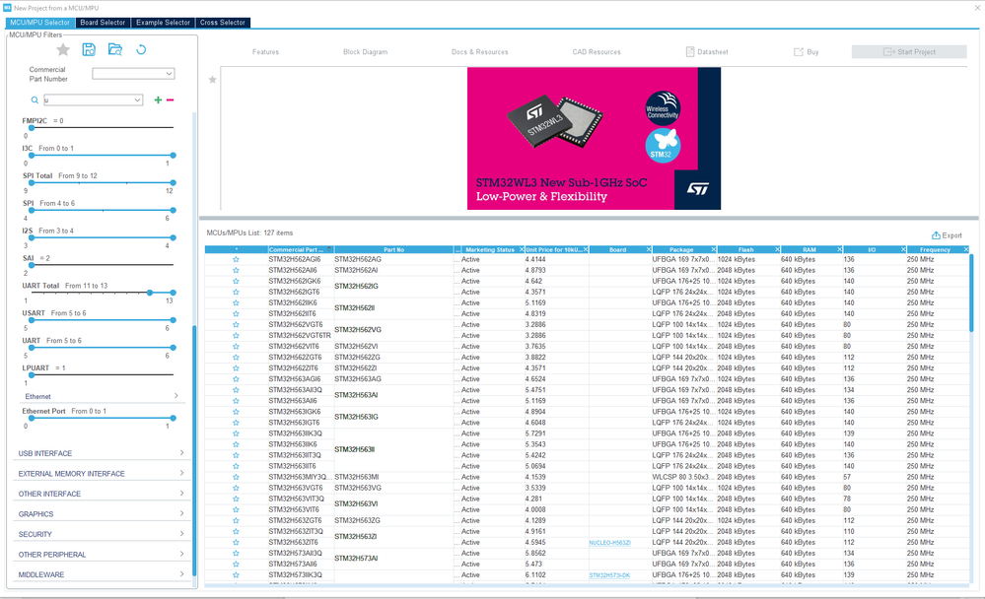This screenshot has width=985, height=599.
Task: Favorite star for STM32H573IIK3Q row
Action: pos(236,575)
